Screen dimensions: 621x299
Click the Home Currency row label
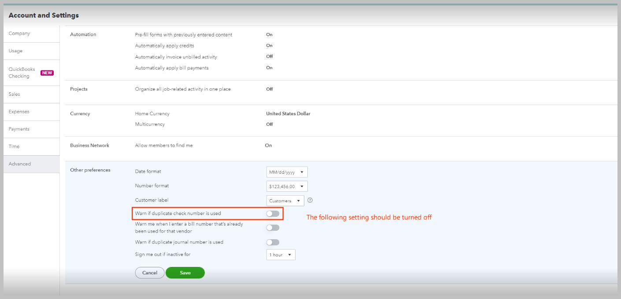tap(152, 113)
